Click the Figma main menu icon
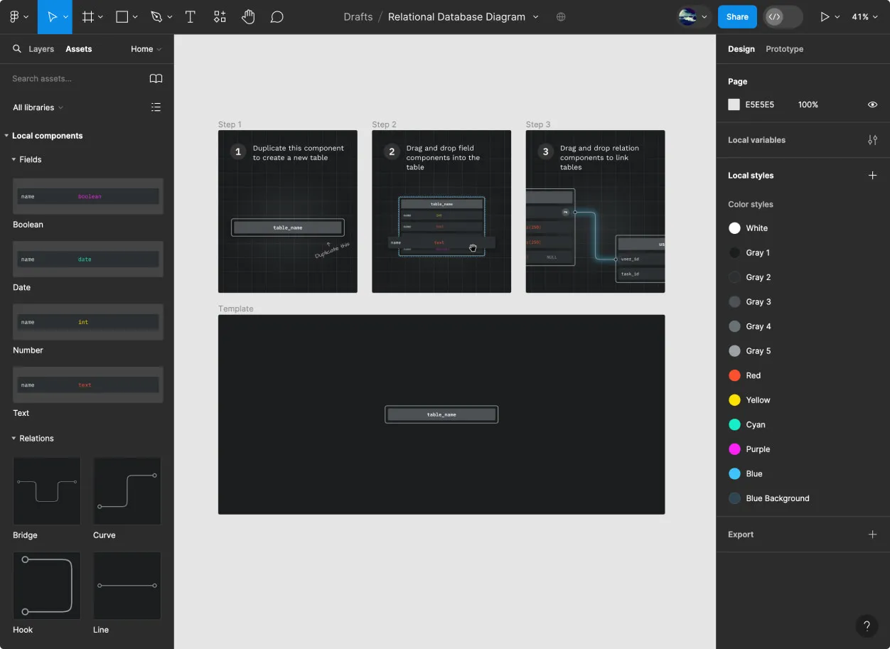 click(14, 16)
